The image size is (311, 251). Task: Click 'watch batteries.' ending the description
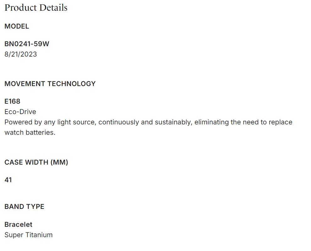(30, 132)
